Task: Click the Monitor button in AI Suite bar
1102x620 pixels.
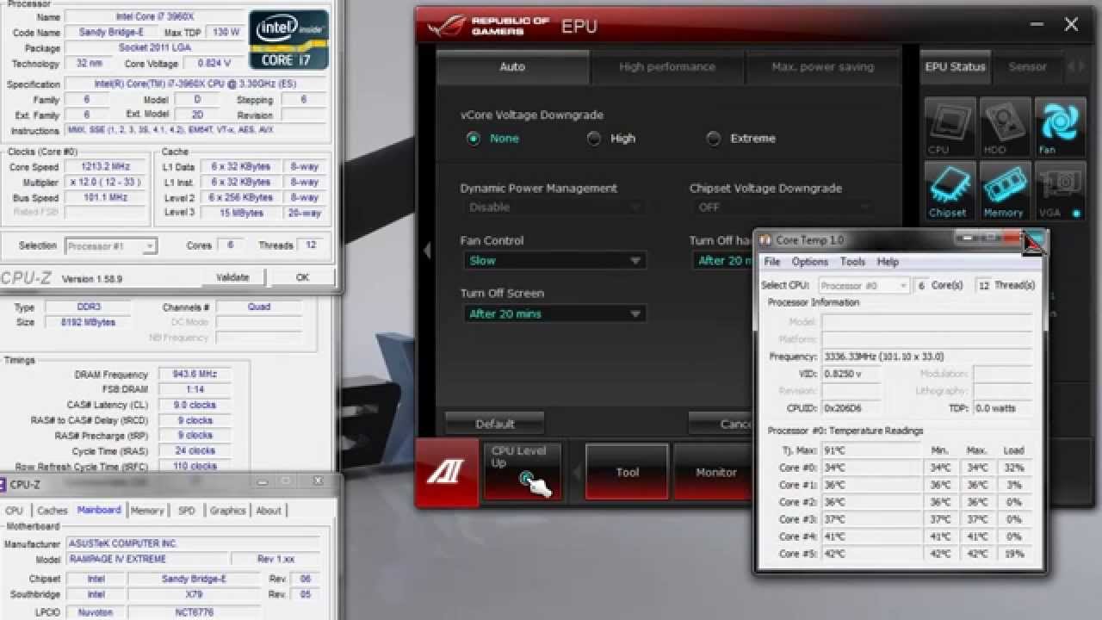Action: point(714,472)
